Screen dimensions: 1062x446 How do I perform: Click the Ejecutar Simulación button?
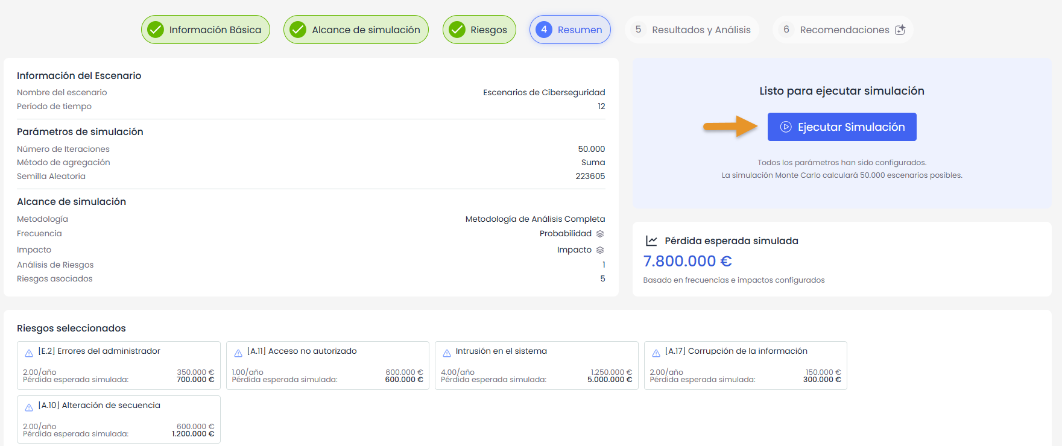[x=842, y=127]
